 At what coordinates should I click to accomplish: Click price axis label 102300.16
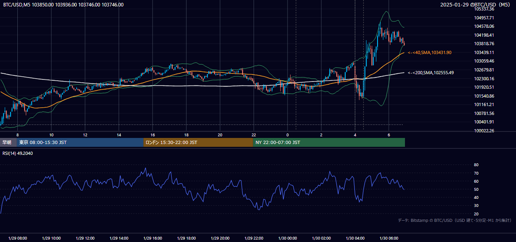coord(484,79)
